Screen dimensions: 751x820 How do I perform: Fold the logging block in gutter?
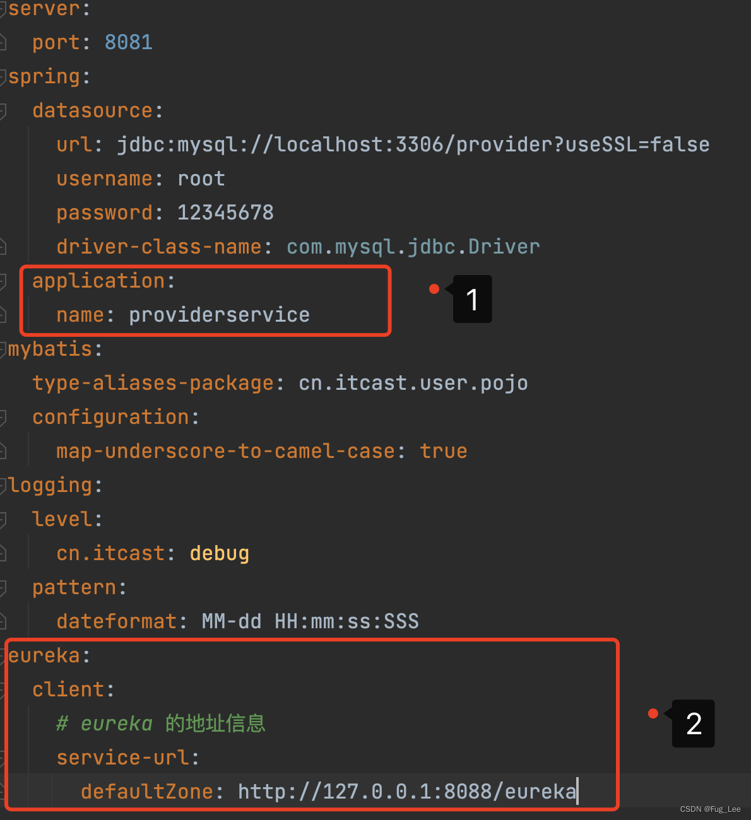pyautogui.click(x=3, y=486)
